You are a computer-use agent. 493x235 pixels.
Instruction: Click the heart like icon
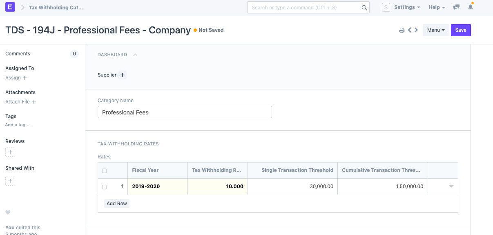click(8, 212)
